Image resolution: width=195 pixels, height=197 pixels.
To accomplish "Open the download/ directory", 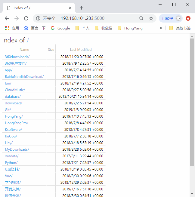I will [14, 103].
